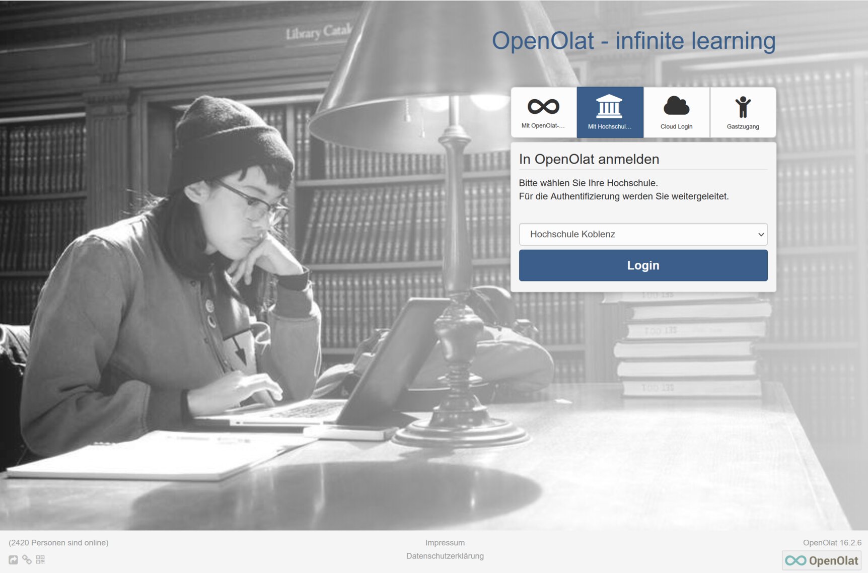
Task: Open the Impressum link
Action: (445, 543)
